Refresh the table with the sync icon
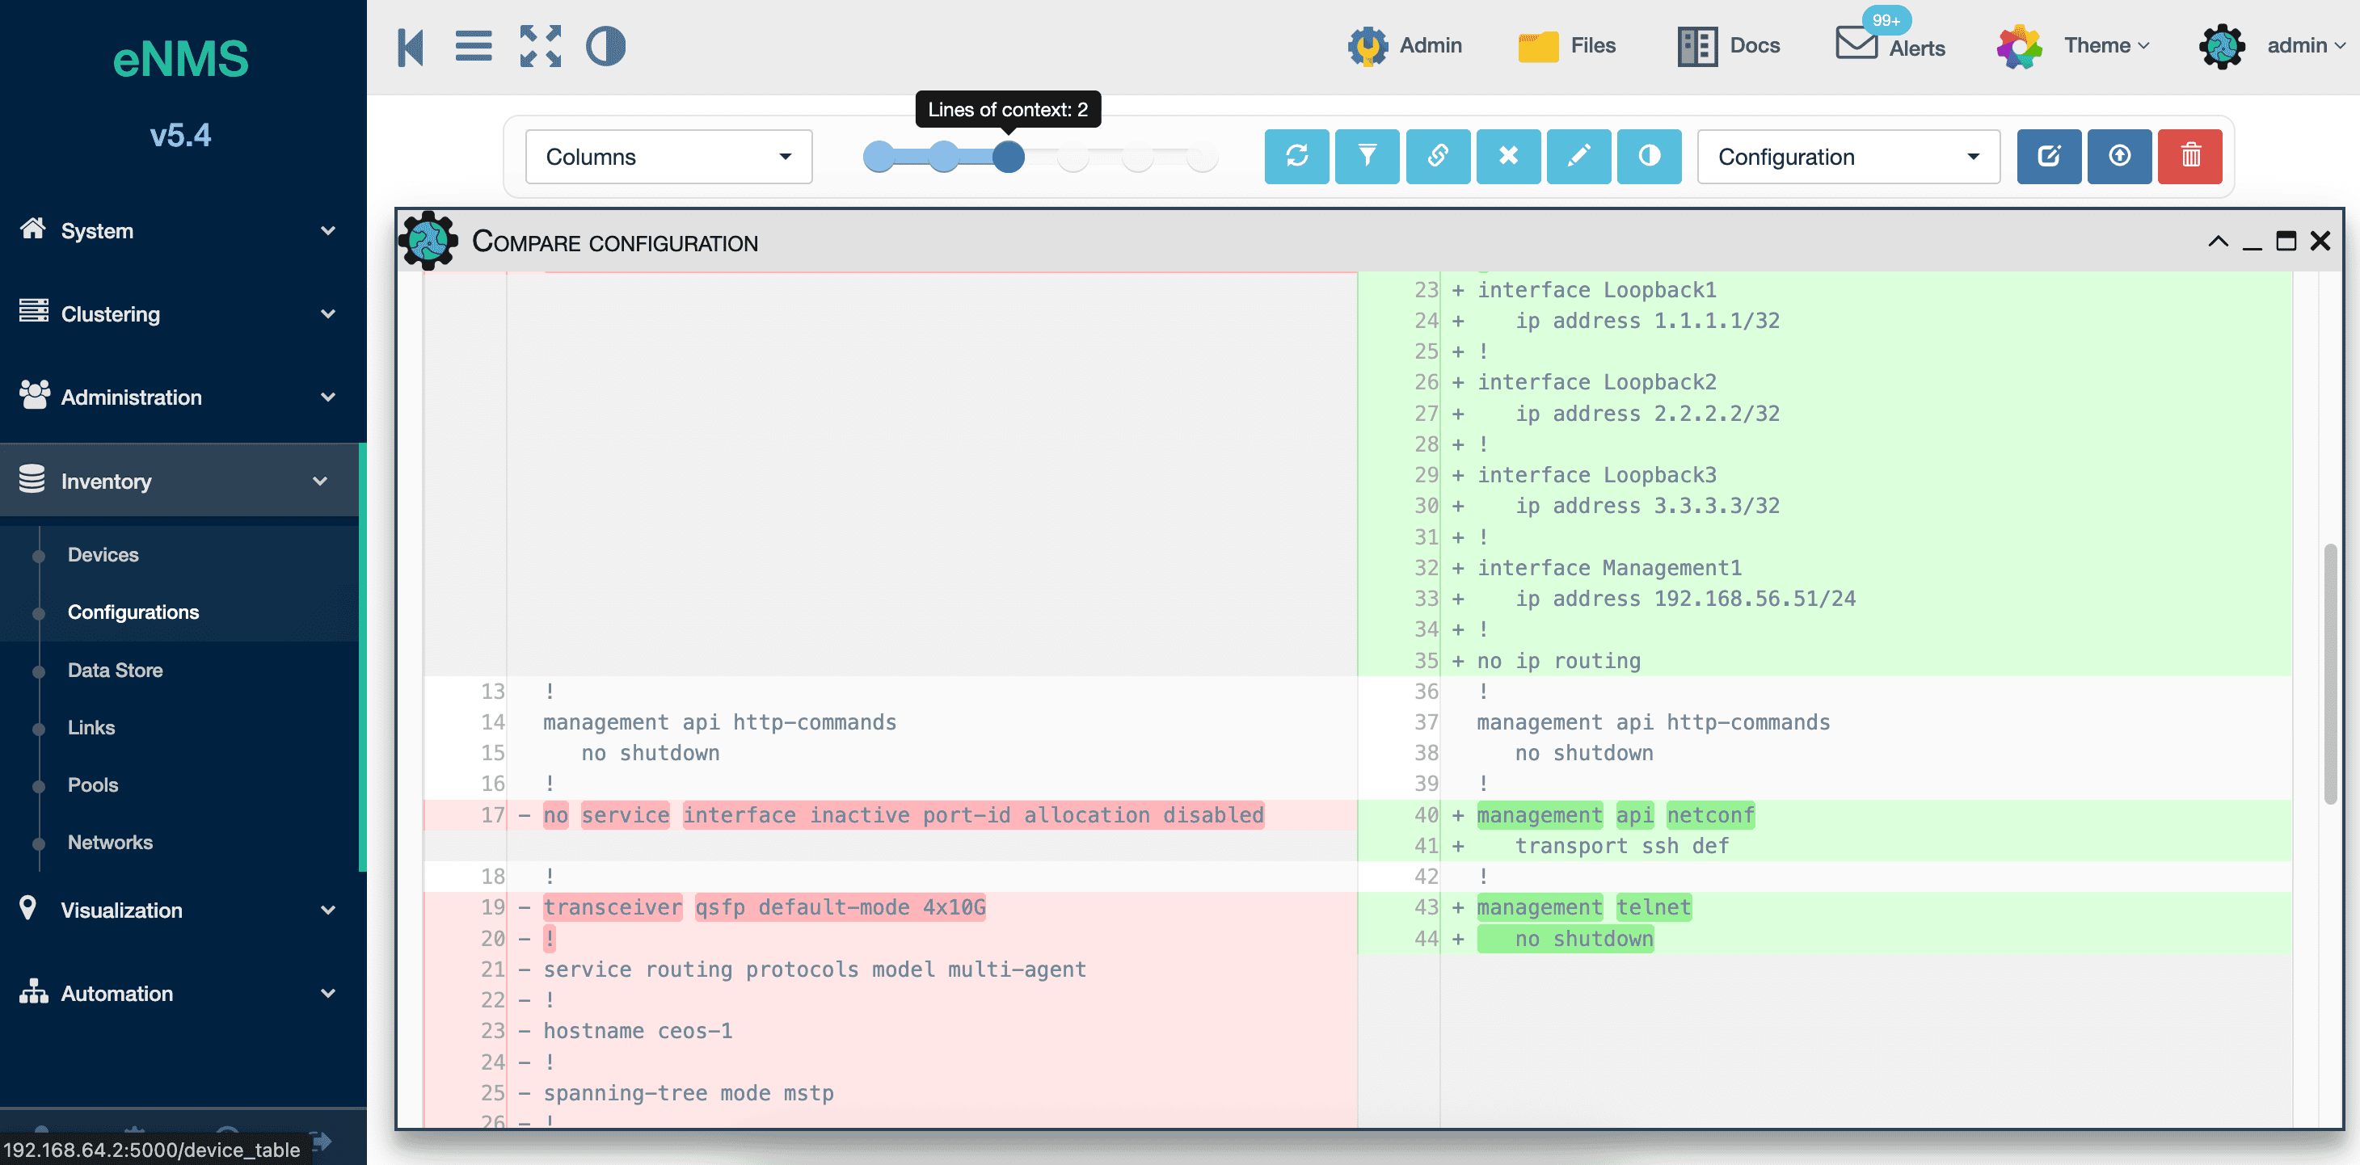Viewport: 2360px width, 1165px height. point(1296,157)
